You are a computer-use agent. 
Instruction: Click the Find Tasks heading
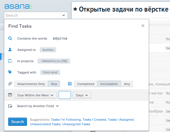(x=20, y=26)
